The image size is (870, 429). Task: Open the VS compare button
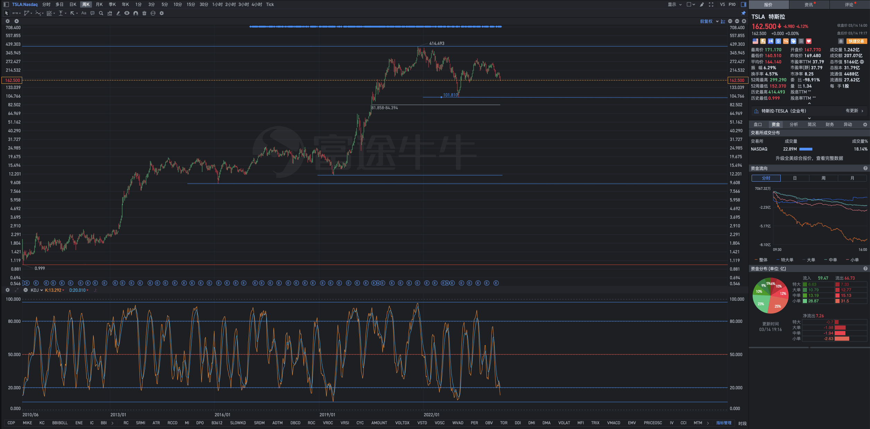pos(722,4)
